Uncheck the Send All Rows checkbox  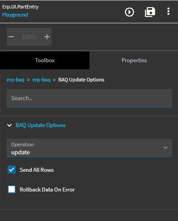pyautogui.click(x=12, y=170)
